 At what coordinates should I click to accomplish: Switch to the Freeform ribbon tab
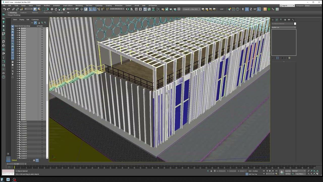click(x=23, y=12)
